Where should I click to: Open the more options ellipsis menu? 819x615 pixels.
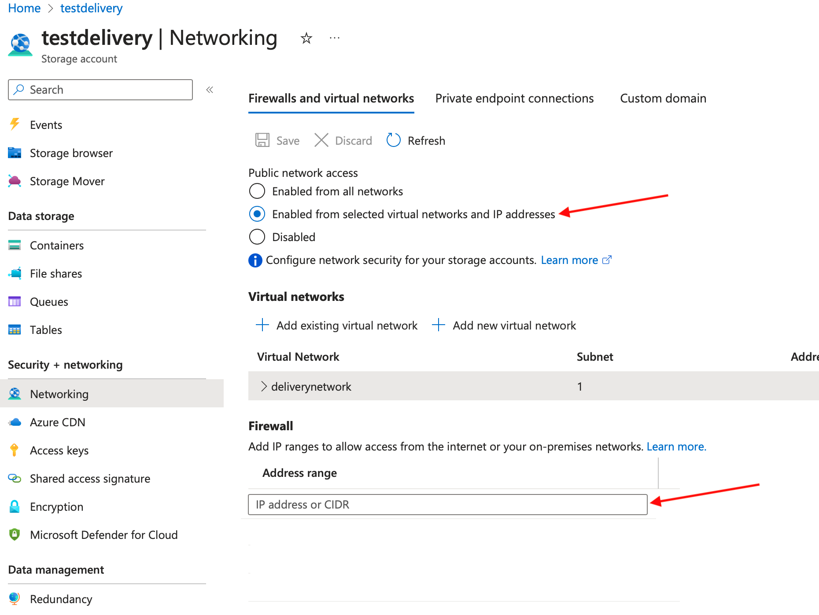click(335, 38)
